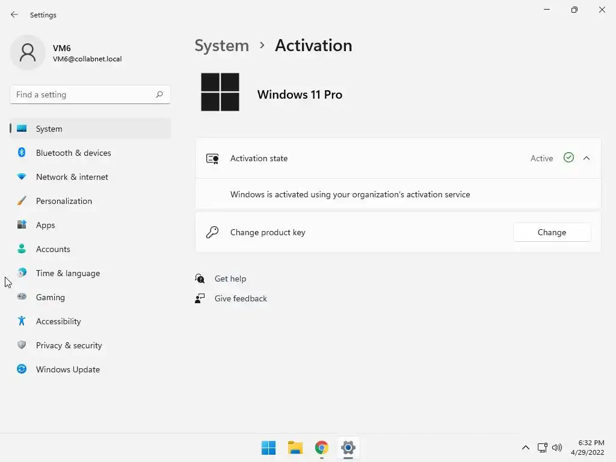This screenshot has height=462, width=616.
Task: Show hidden icons tray chevron
Action: point(526,448)
